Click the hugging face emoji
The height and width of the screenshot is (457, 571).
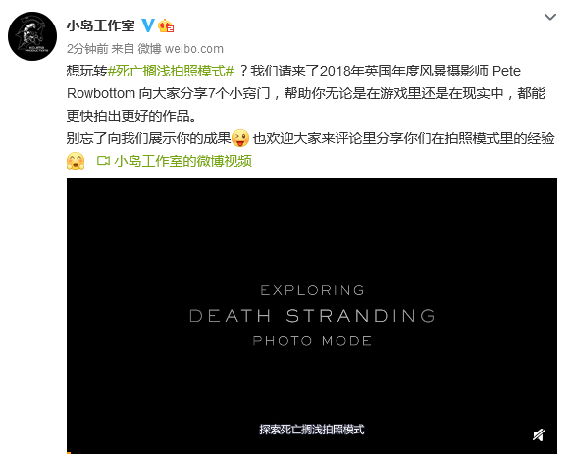[x=76, y=161]
